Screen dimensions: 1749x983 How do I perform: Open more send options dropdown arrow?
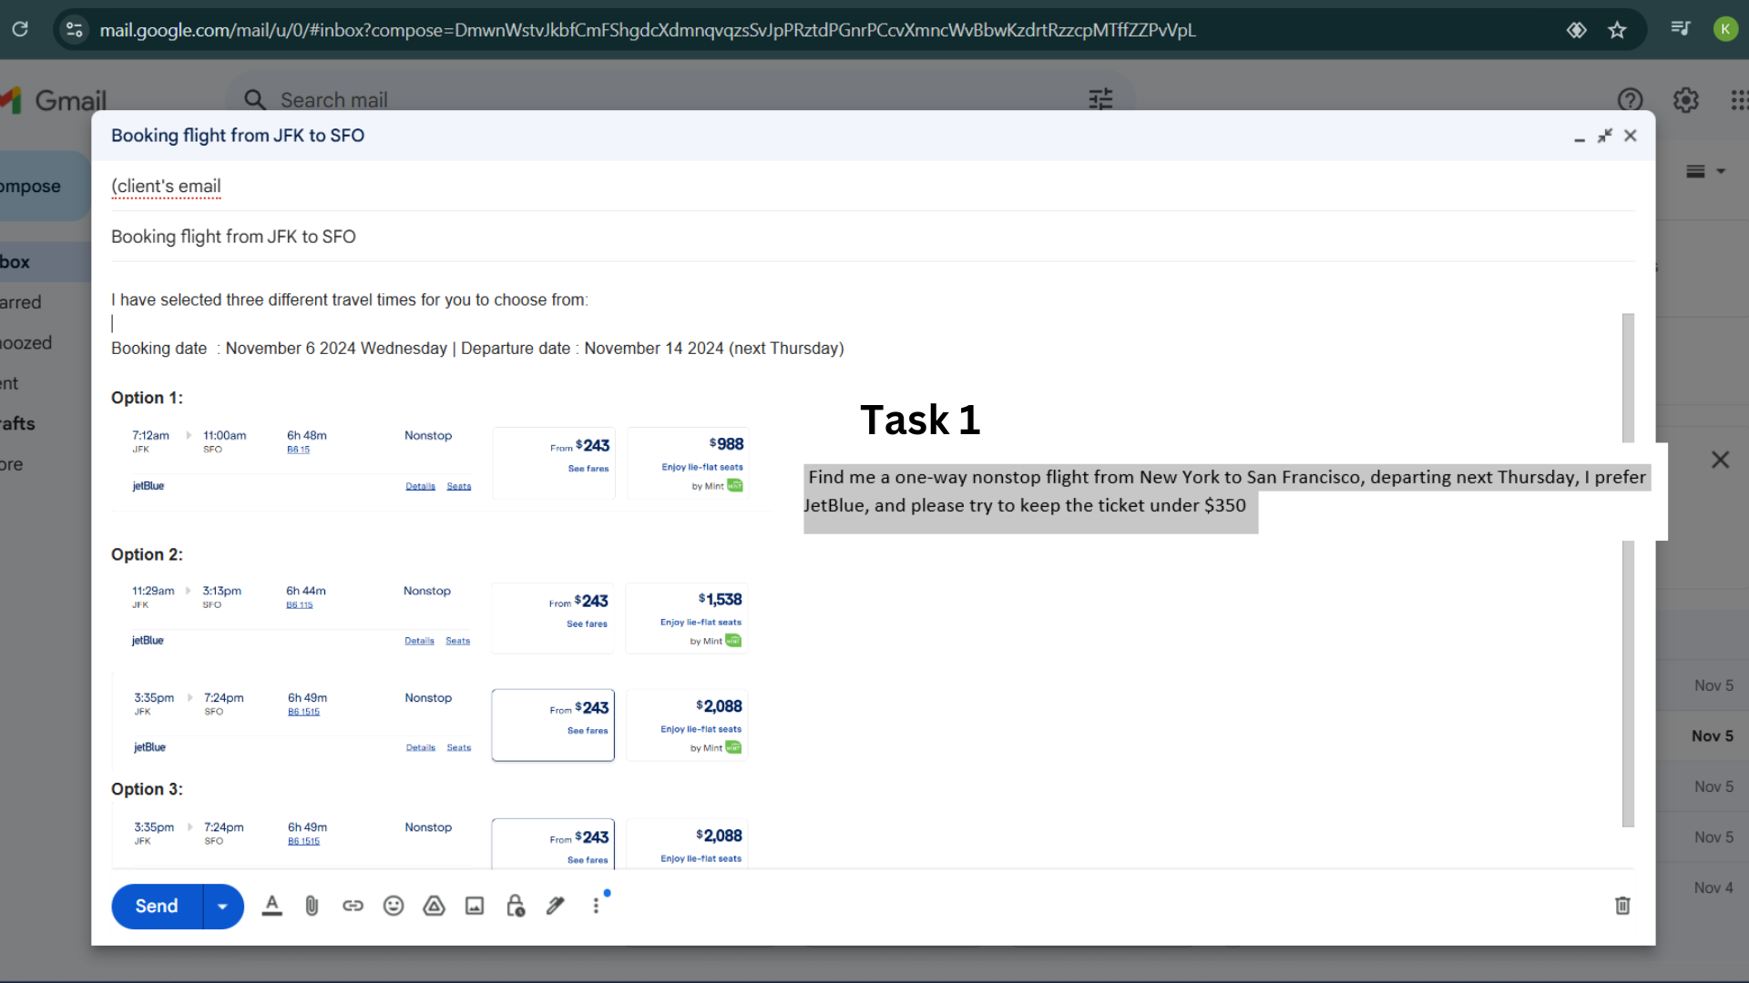coord(222,907)
